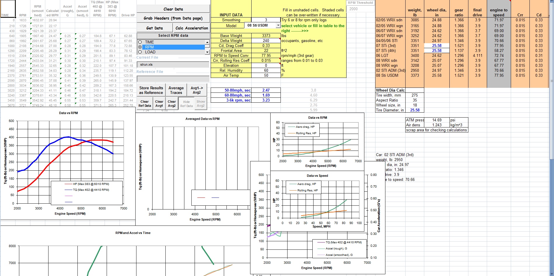Image resolution: width=554 pixels, height=276 pixels.
Task: Click the Tire Diameter cell showing 25.58
Action: (x=415, y=110)
